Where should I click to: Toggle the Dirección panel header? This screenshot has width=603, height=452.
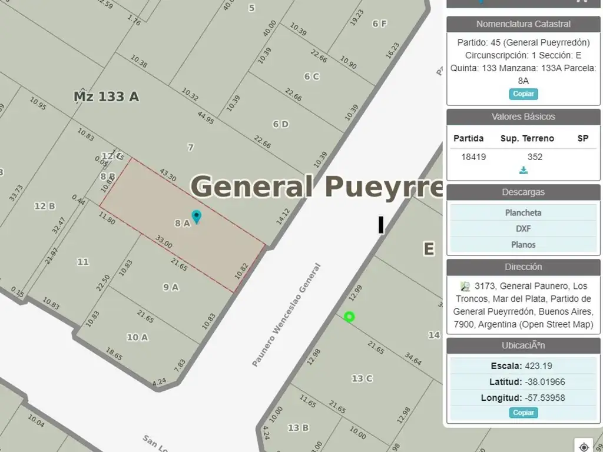coord(523,267)
